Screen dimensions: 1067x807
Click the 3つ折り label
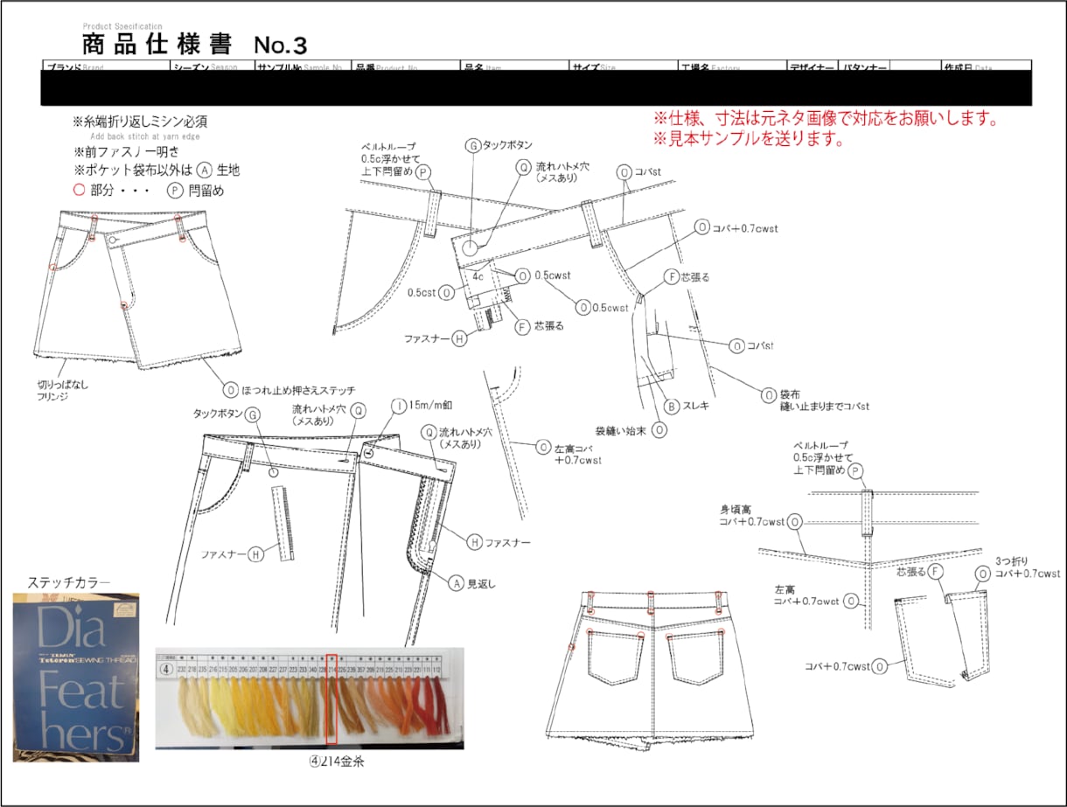click(x=1011, y=560)
